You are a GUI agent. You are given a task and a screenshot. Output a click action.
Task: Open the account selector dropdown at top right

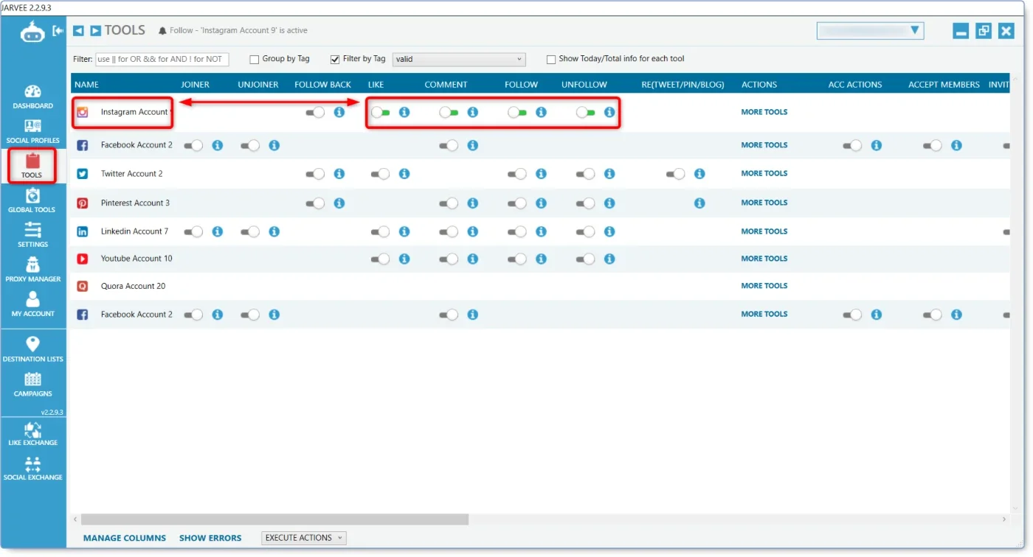(871, 30)
